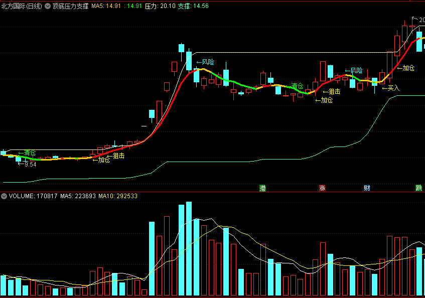This screenshot has height=298, width=425.
Task: Select the volume MA10: 292533 value
Action: [118, 196]
